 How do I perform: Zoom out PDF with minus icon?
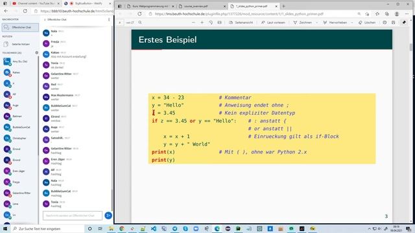pyautogui.click(x=193, y=23)
